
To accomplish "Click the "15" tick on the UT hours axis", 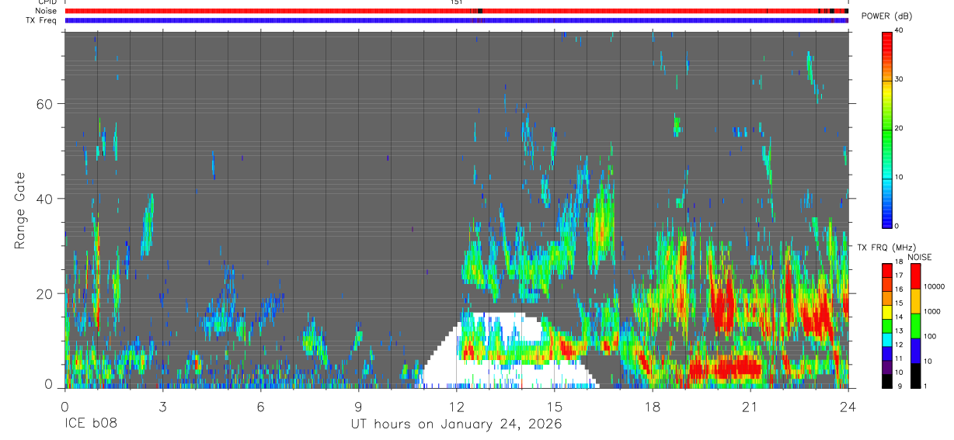I will point(554,406).
